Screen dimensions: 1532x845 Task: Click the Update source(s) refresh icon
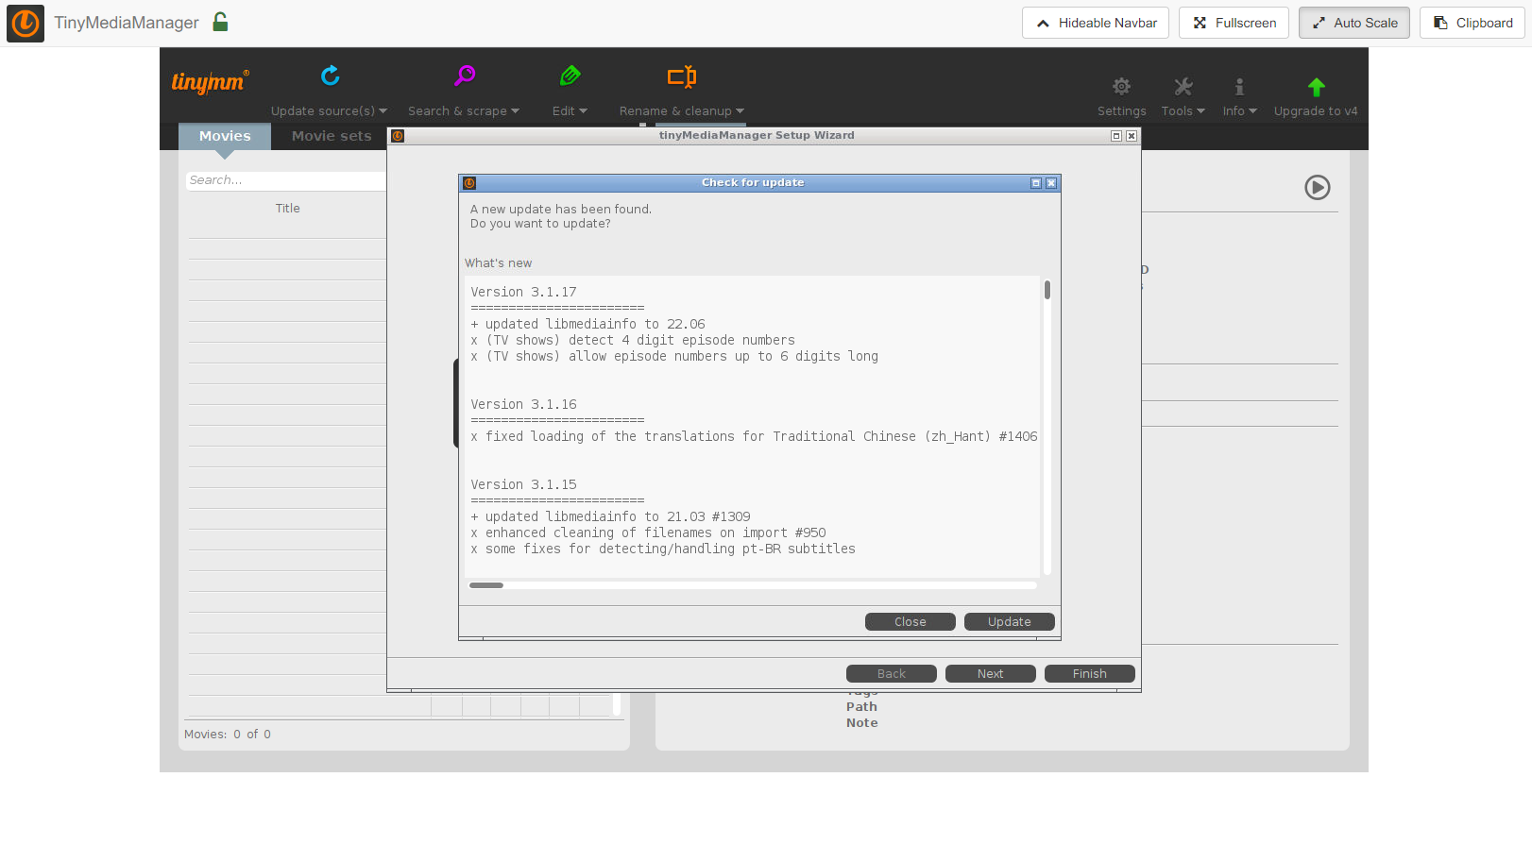(x=330, y=76)
